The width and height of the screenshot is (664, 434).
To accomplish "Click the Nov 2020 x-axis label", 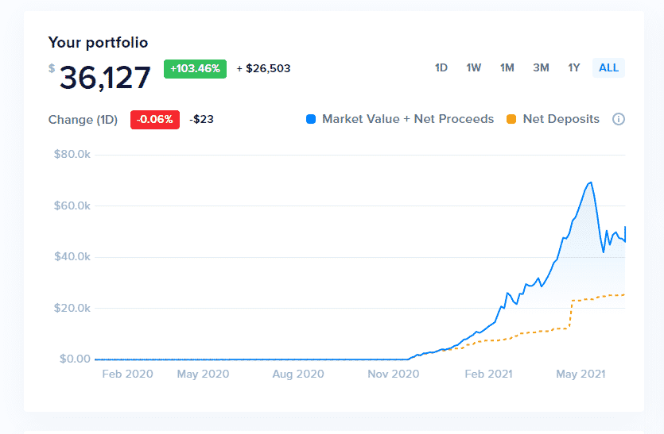I will tap(393, 374).
